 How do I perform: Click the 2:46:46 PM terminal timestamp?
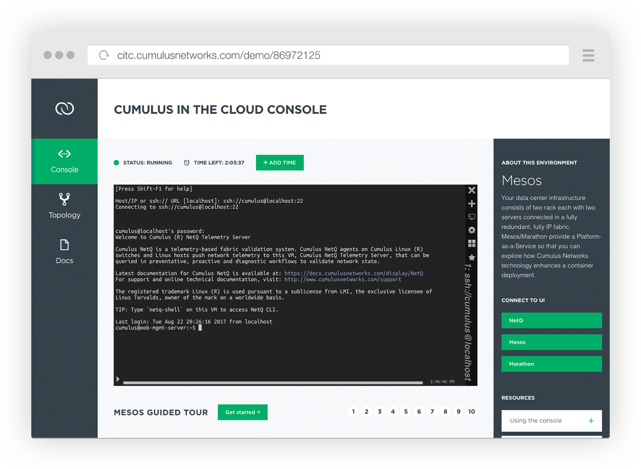click(x=442, y=382)
